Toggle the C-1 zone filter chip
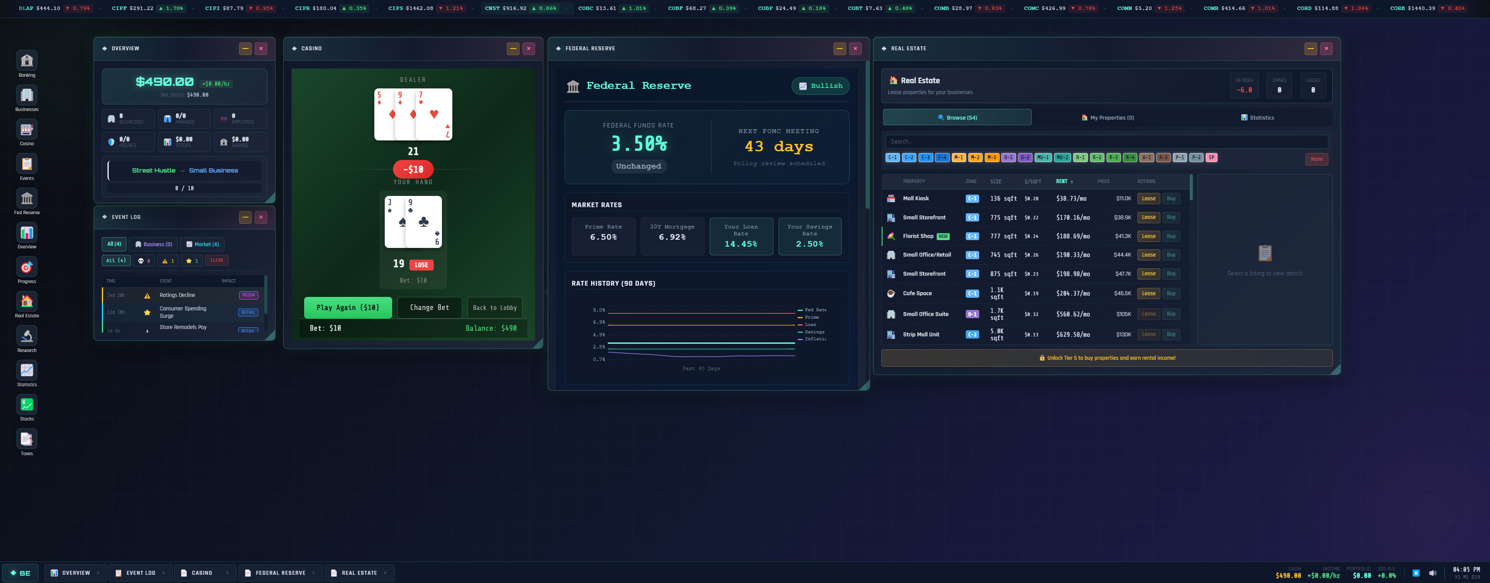1490x583 pixels. [892, 157]
